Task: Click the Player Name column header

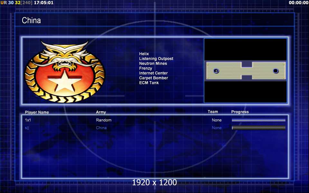Action: click(x=37, y=112)
